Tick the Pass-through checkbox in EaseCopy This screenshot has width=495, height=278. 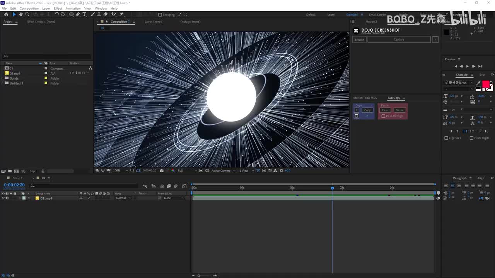coord(383,116)
